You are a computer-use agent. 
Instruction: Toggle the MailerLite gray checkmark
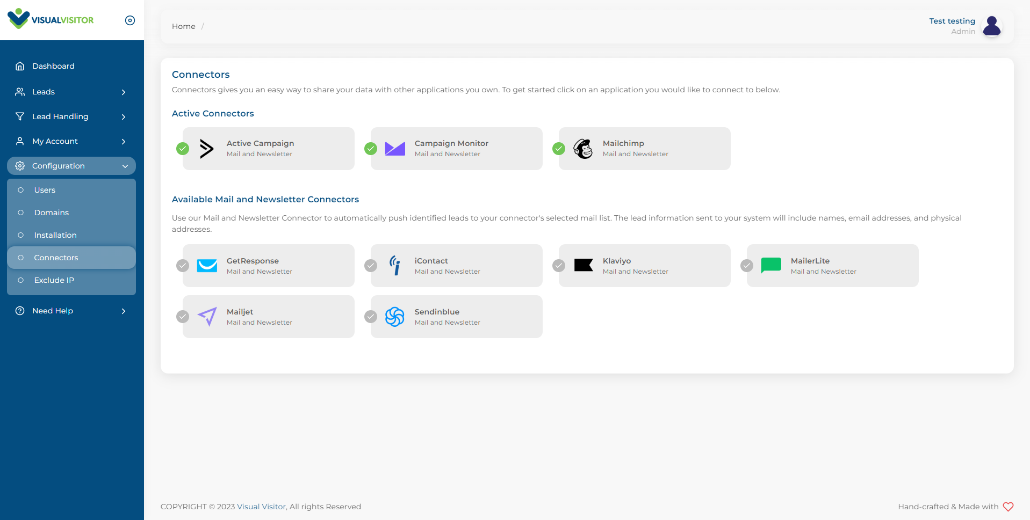pyautogui.click(x=747, y=266)
